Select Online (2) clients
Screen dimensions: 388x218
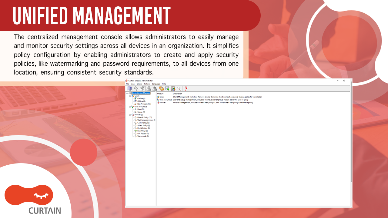141,99
